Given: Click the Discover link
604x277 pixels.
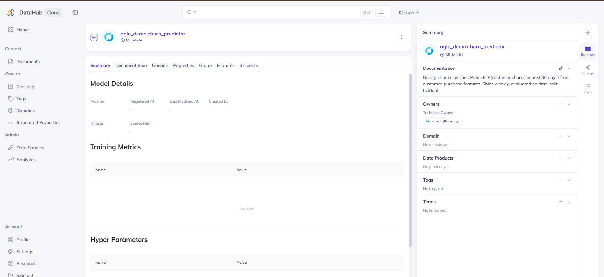Looking at the screenshot, I should click(x=409, y=13).
